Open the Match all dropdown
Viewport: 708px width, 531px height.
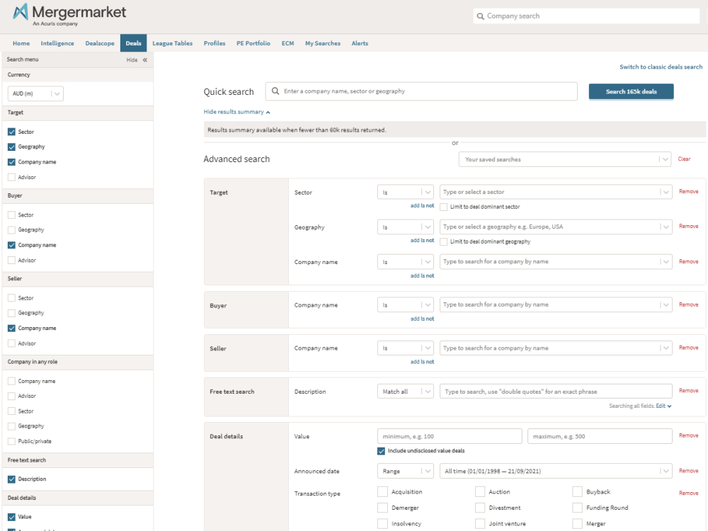coord(406,391)
